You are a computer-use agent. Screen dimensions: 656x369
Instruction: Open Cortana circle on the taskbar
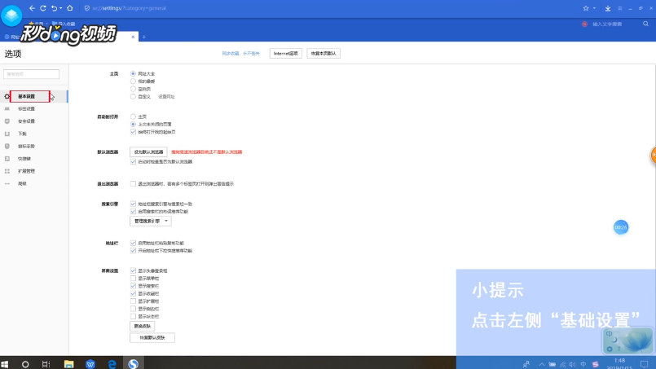tap(25, 364)
